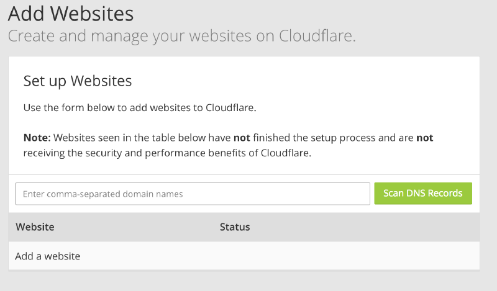Click the first bold 'not' before 'finished'
Image resolution: width=497 pixels, height=291 pixels.
pyautogui.click(x=242, y=137)
